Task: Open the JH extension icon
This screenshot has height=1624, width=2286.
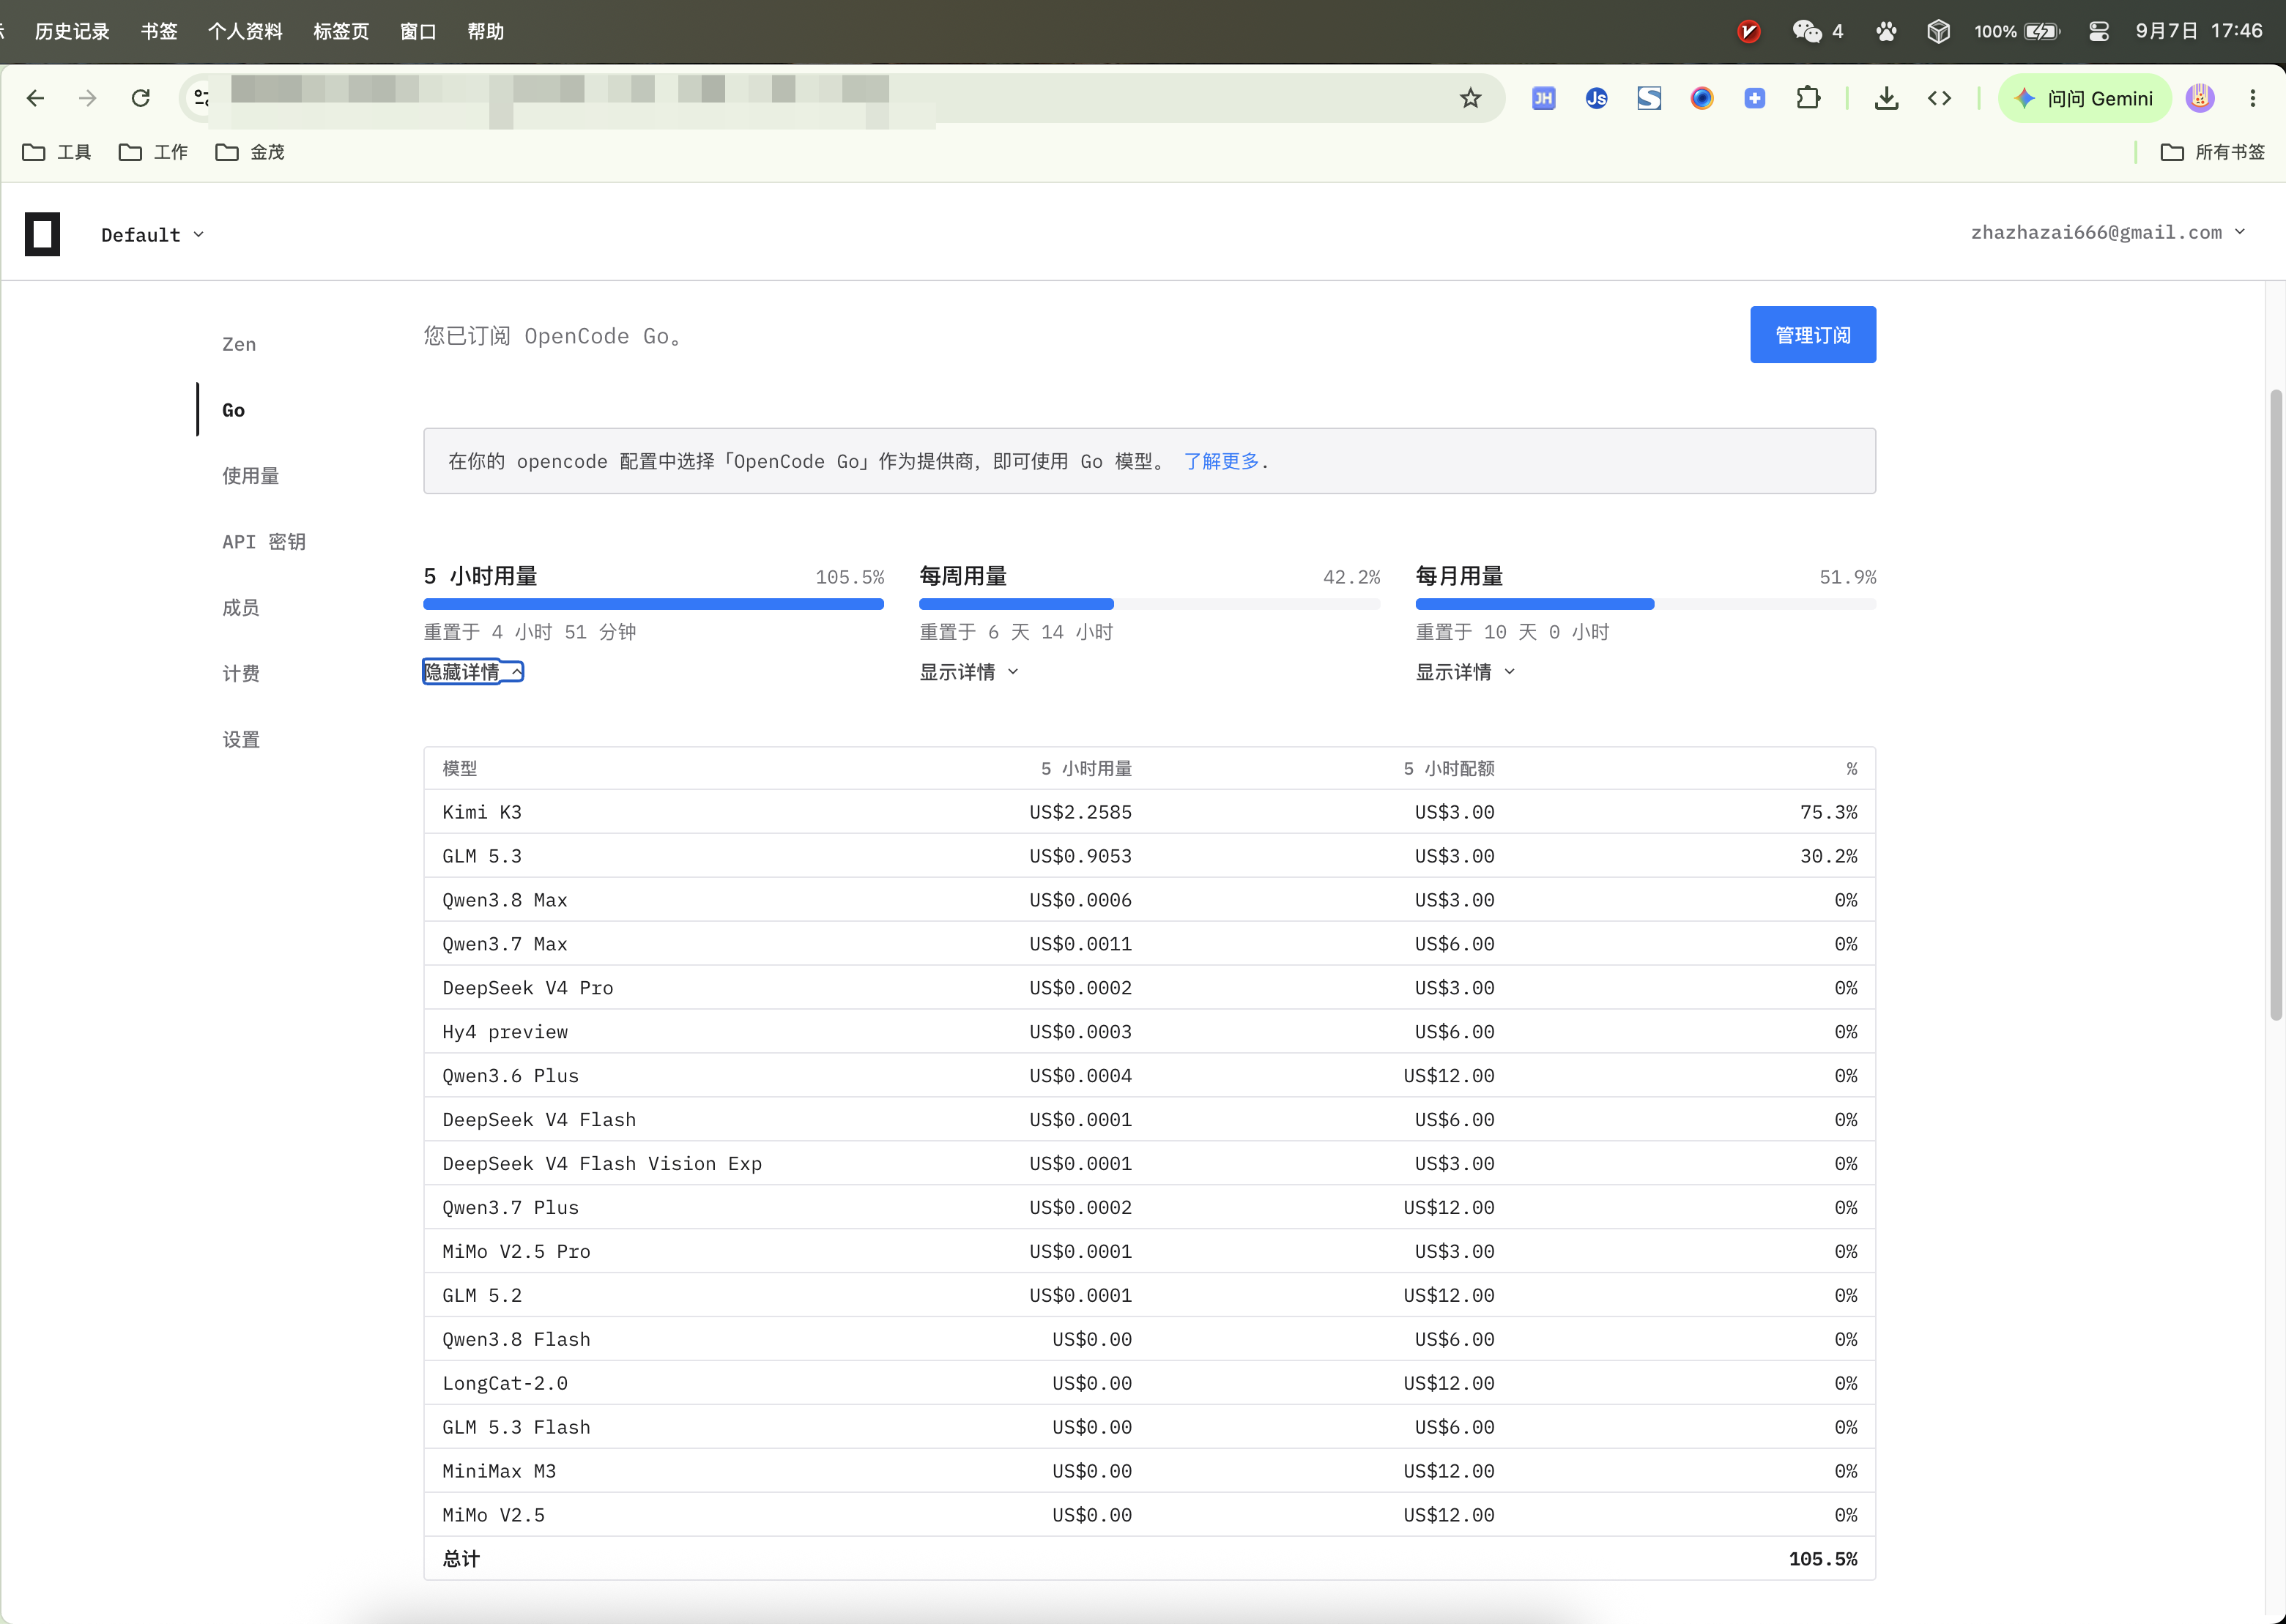Action: (x=1544, y=98)
